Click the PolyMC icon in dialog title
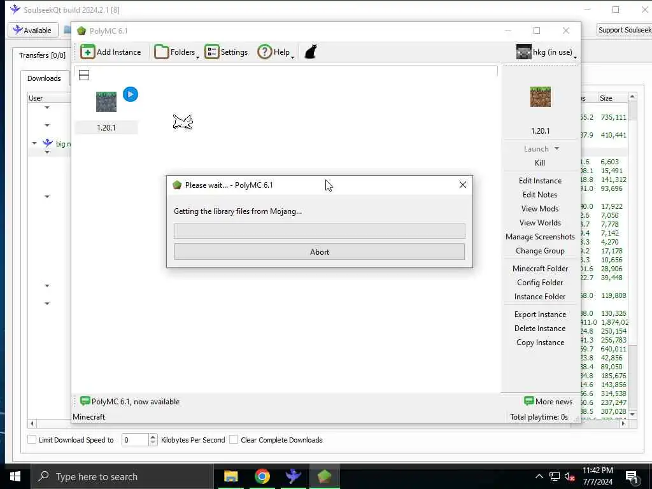This screenshot has height=489, width=652. 177,185
